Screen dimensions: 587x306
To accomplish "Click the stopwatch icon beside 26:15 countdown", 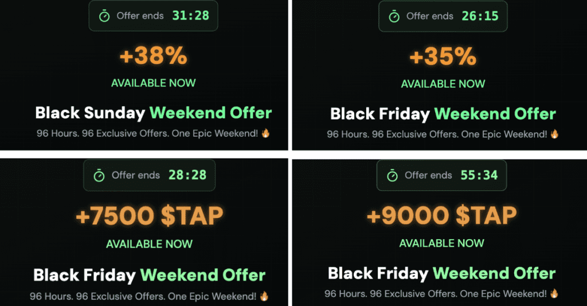I will pyautogui.click(x=394, y=17).
